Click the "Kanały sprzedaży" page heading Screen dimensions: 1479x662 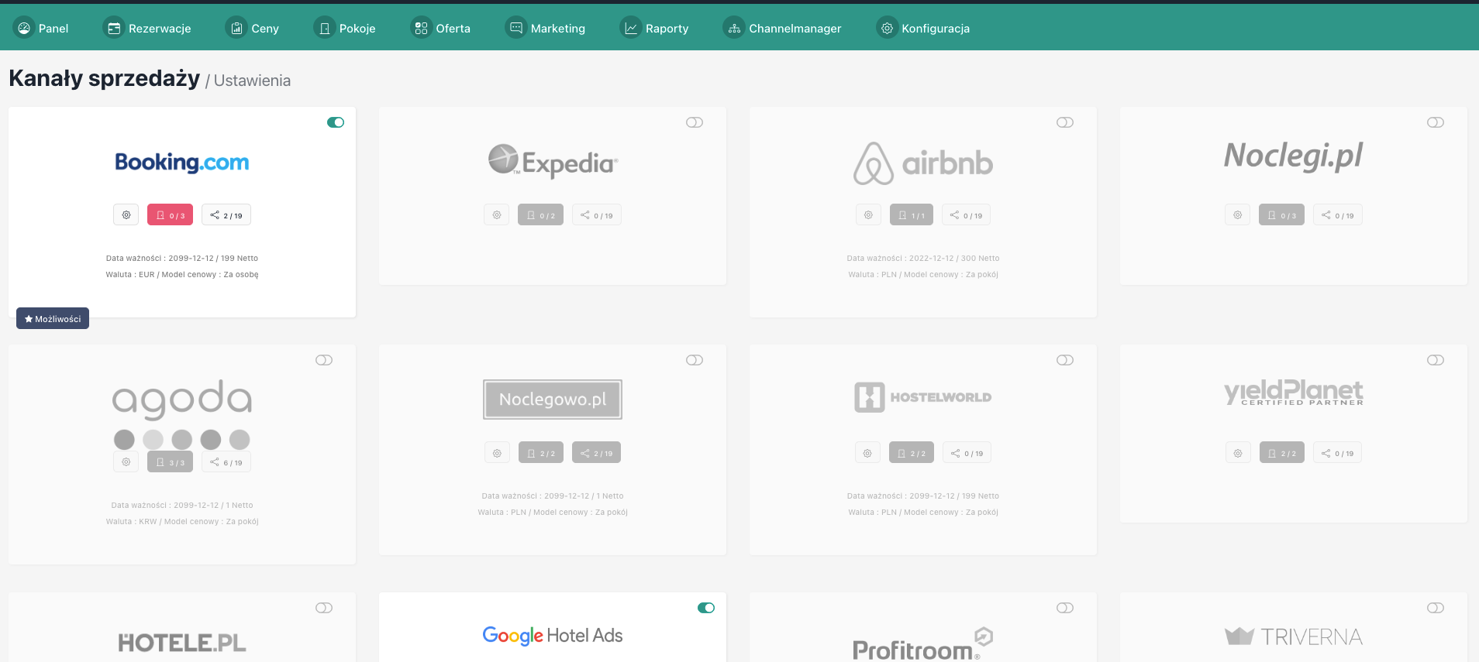pos(105,78)
